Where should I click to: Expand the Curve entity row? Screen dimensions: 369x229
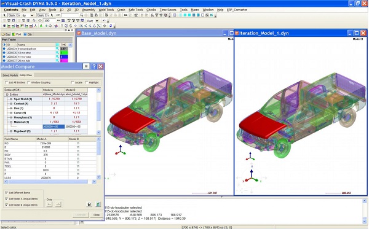click(11, 113)
